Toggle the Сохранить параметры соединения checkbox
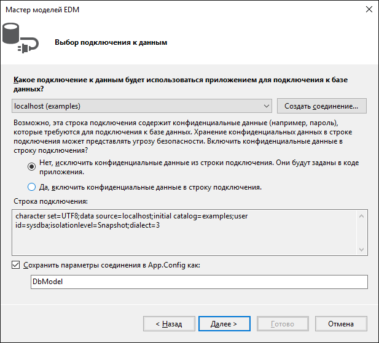 (x=16, y=265)
